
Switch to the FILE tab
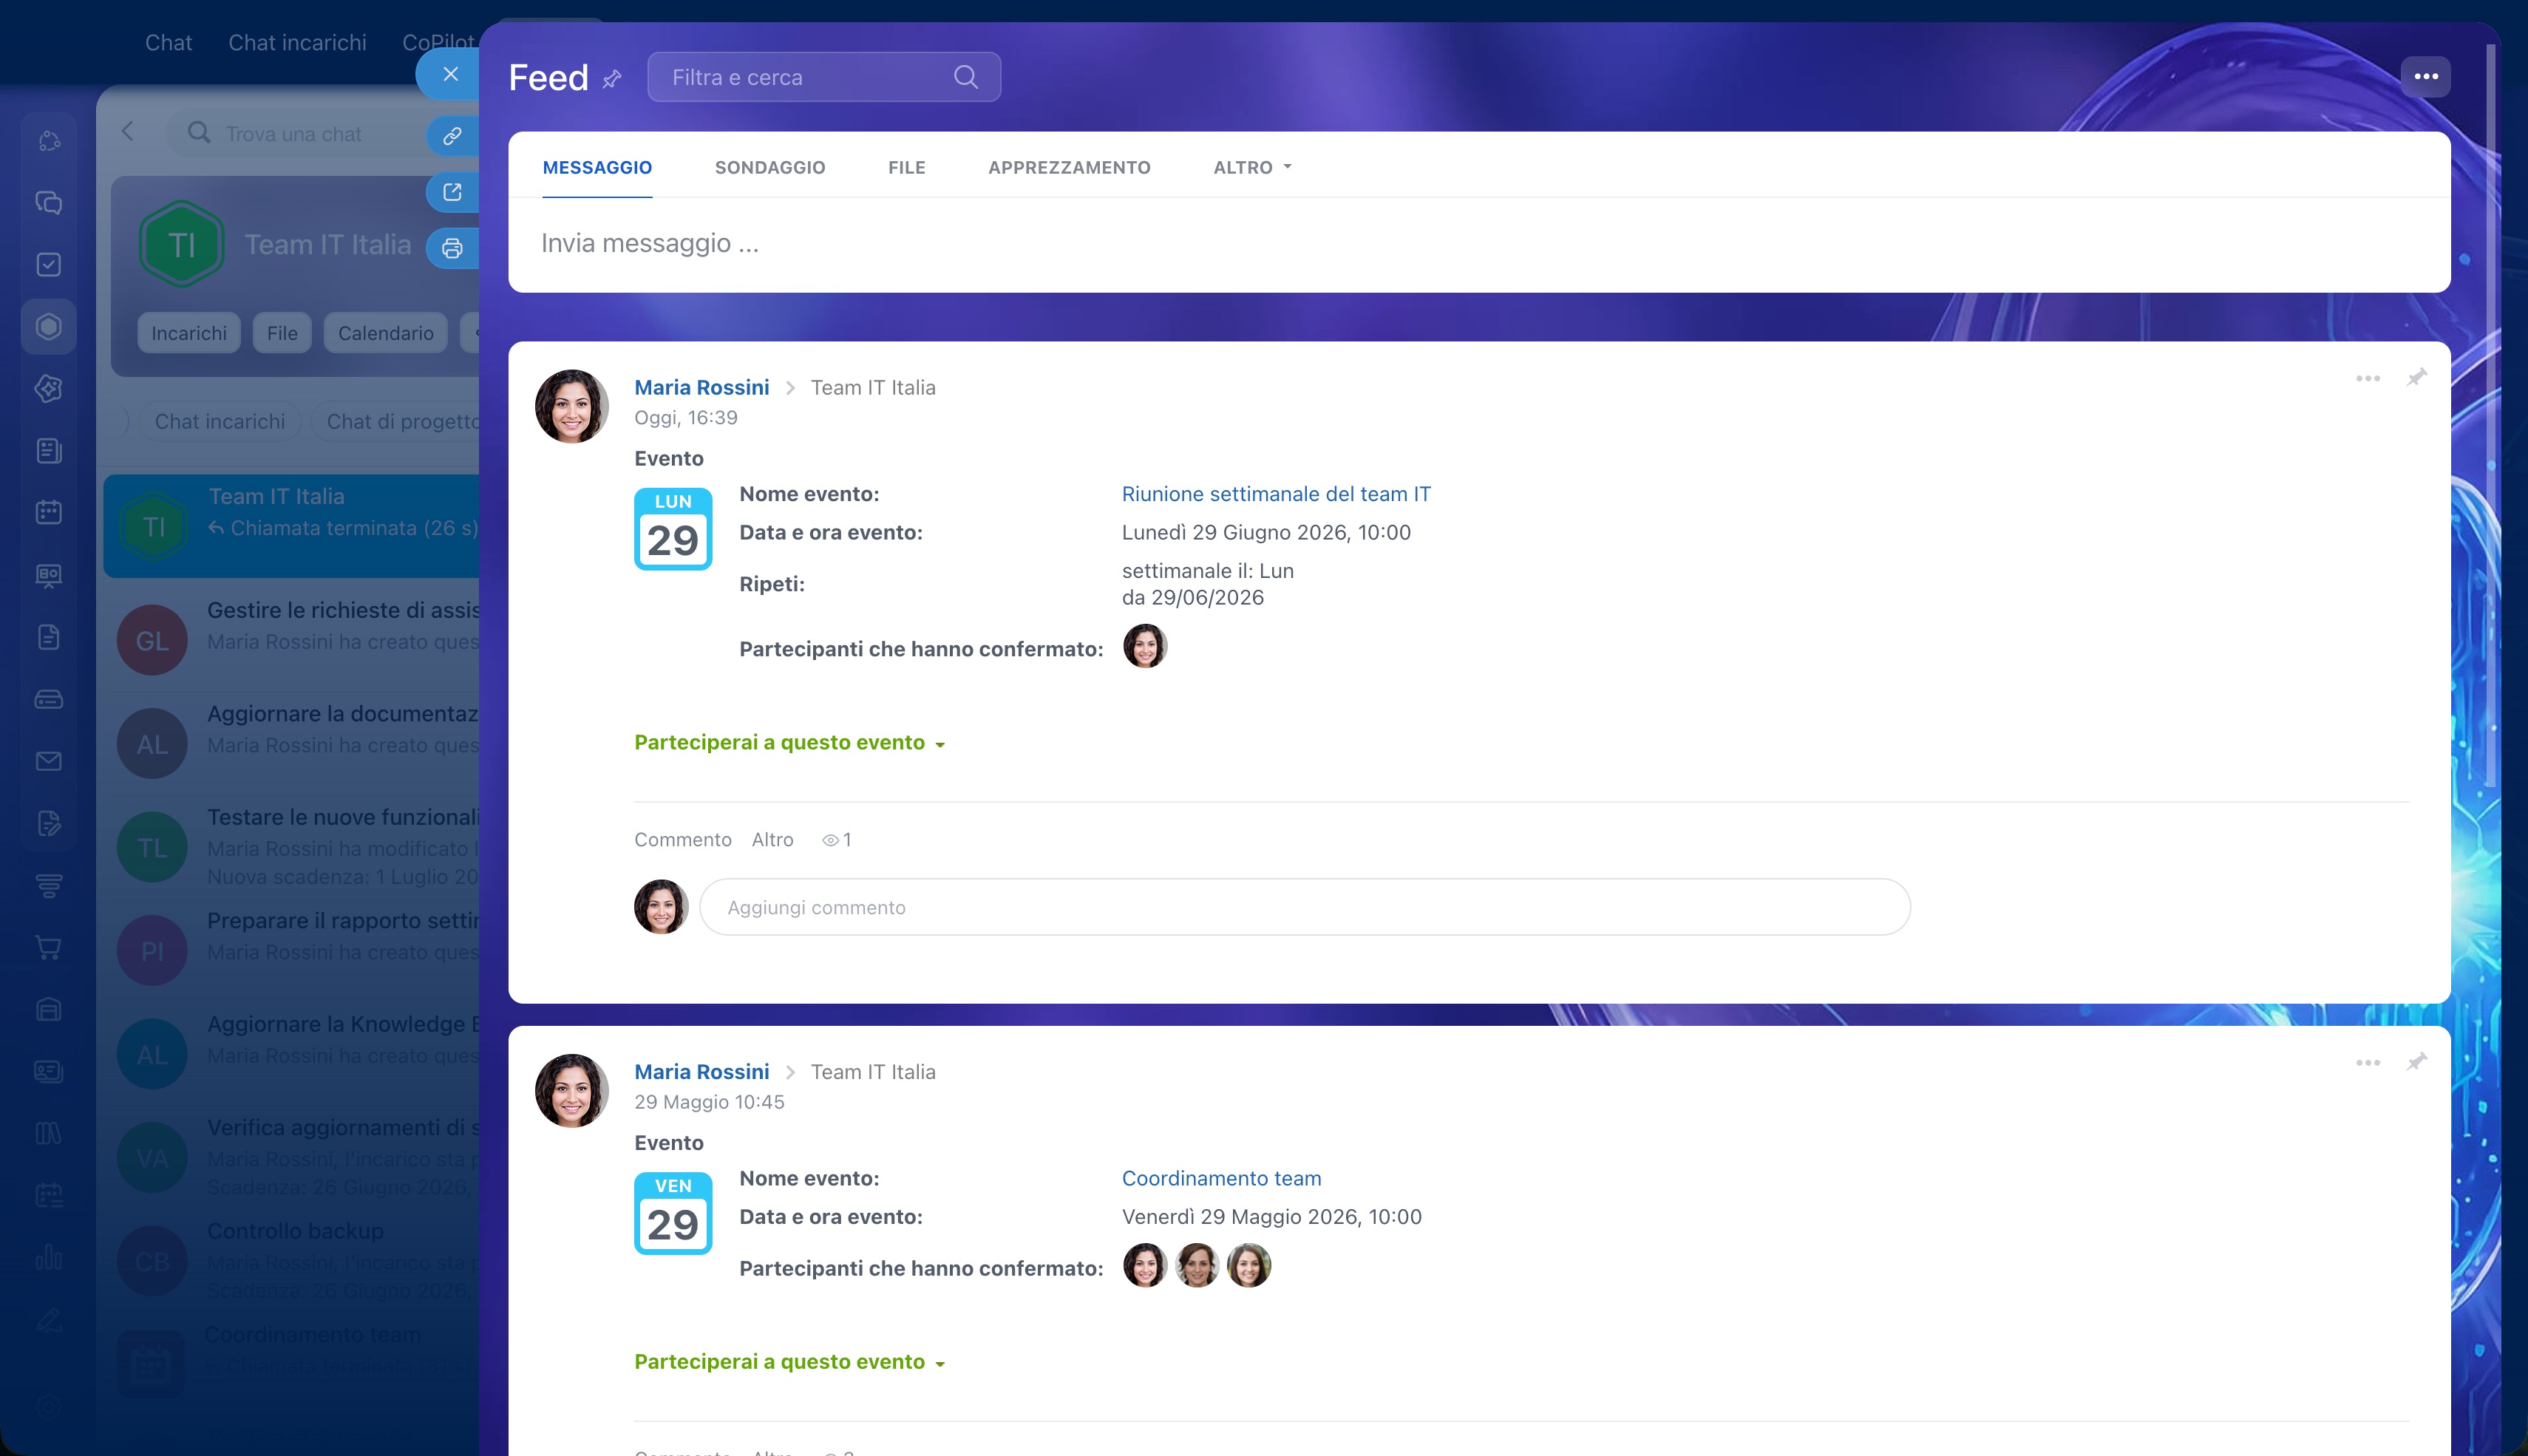coord(906,167)
